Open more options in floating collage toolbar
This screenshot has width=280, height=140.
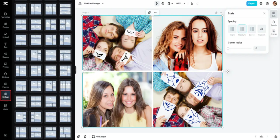tap(155, 13)
